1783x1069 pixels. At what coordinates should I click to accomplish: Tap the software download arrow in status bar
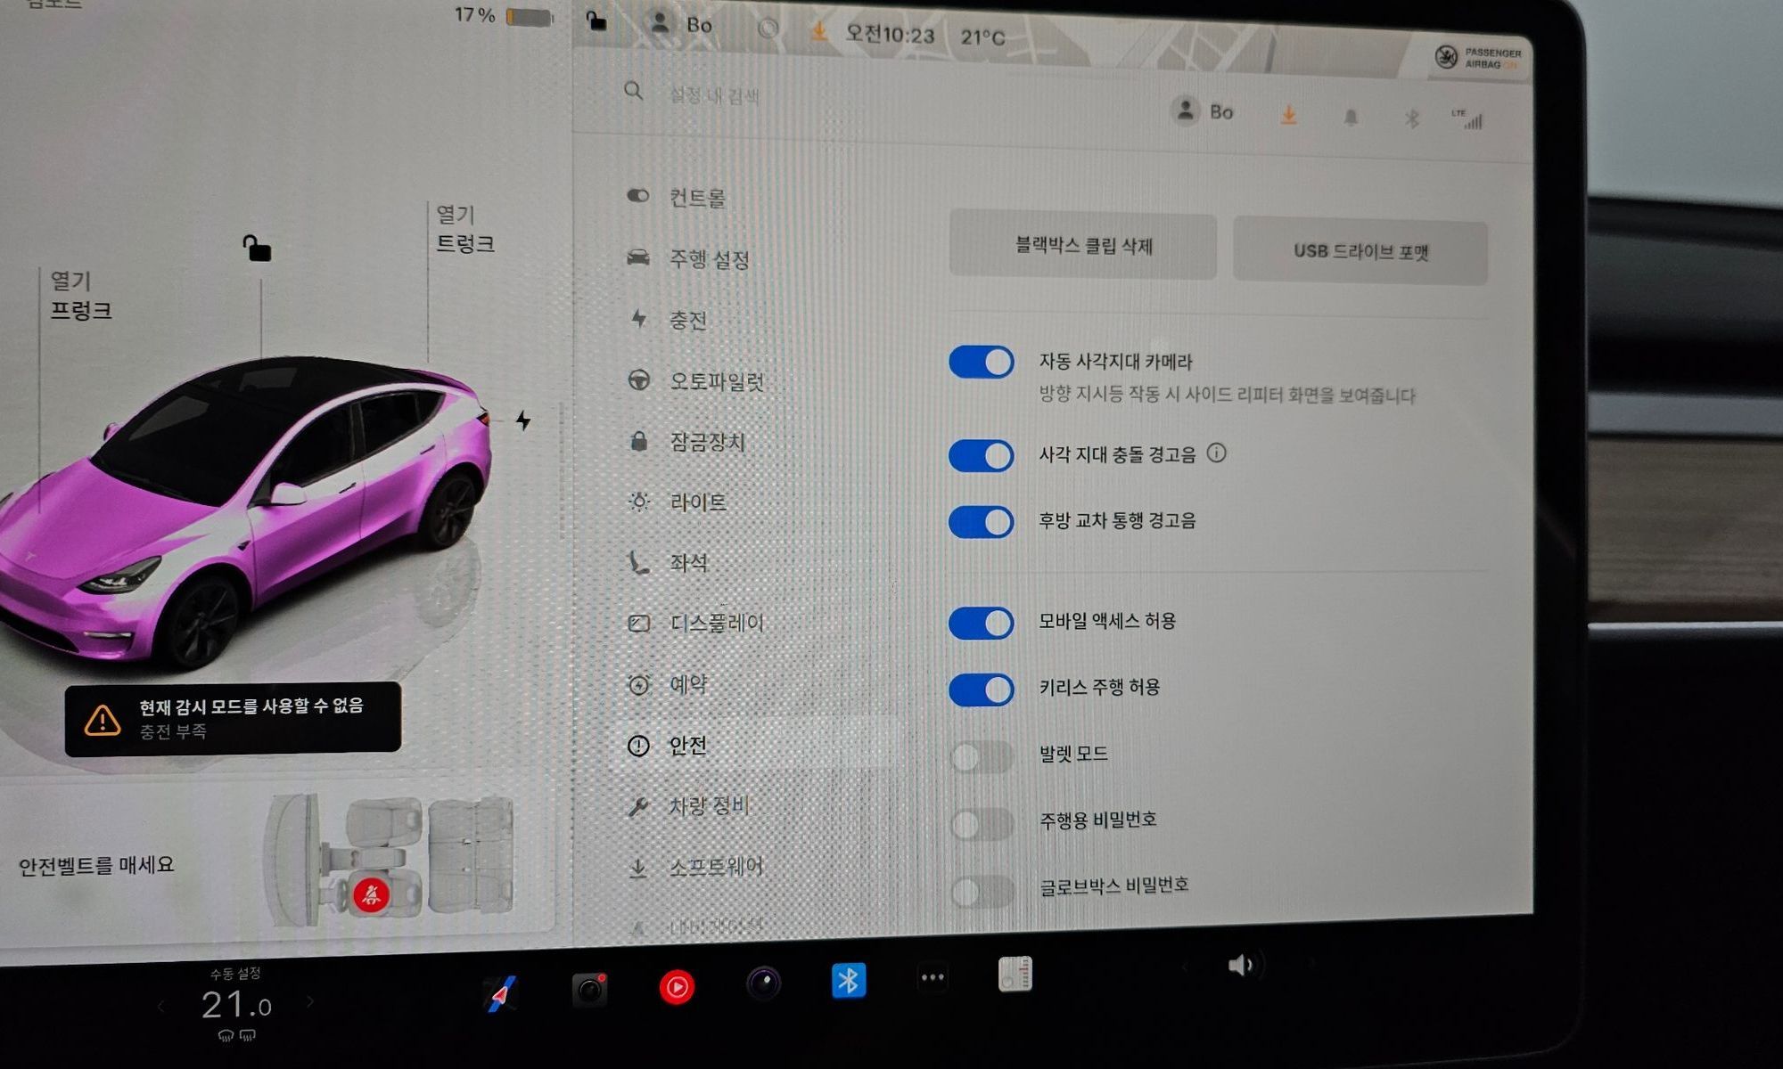coord(818,31)
